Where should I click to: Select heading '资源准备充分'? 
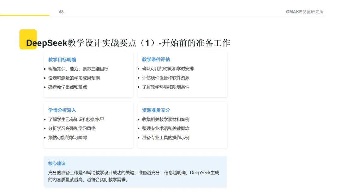(156, 110)
